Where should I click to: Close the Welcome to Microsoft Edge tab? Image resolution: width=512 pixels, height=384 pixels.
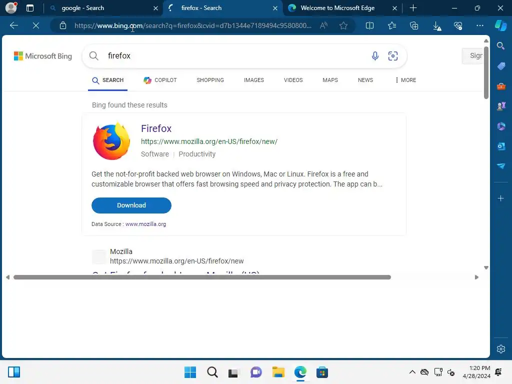(394, 8)
